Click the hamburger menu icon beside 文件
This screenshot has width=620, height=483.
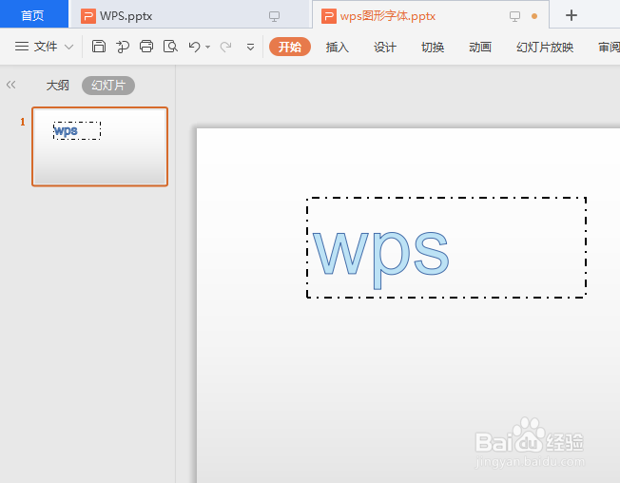click(22, 47)
